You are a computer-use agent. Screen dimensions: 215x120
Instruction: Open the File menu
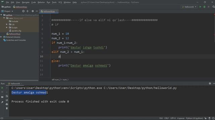point(7,2)
